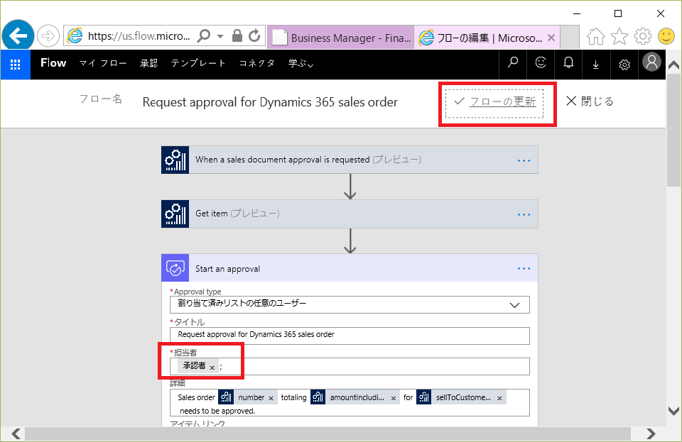682x442 pixels.
Task: Click the address bar search magnifier icon
Action: [x=204, y=36]
